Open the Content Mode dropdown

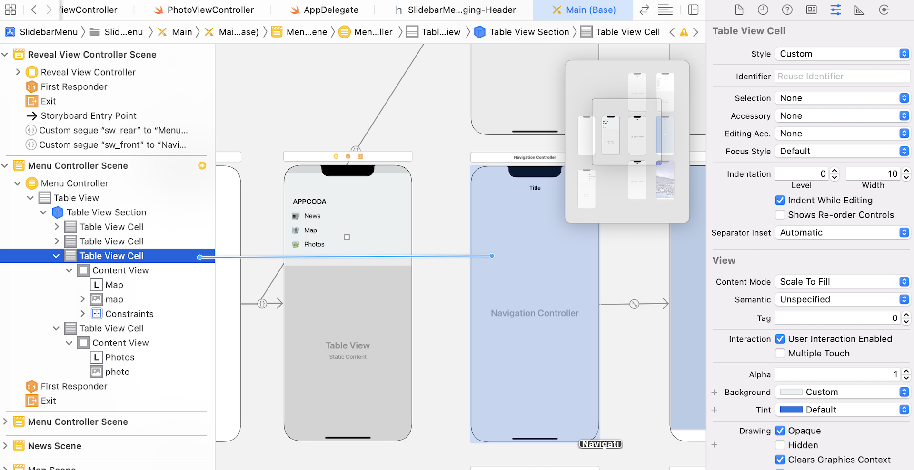[842, 282]
